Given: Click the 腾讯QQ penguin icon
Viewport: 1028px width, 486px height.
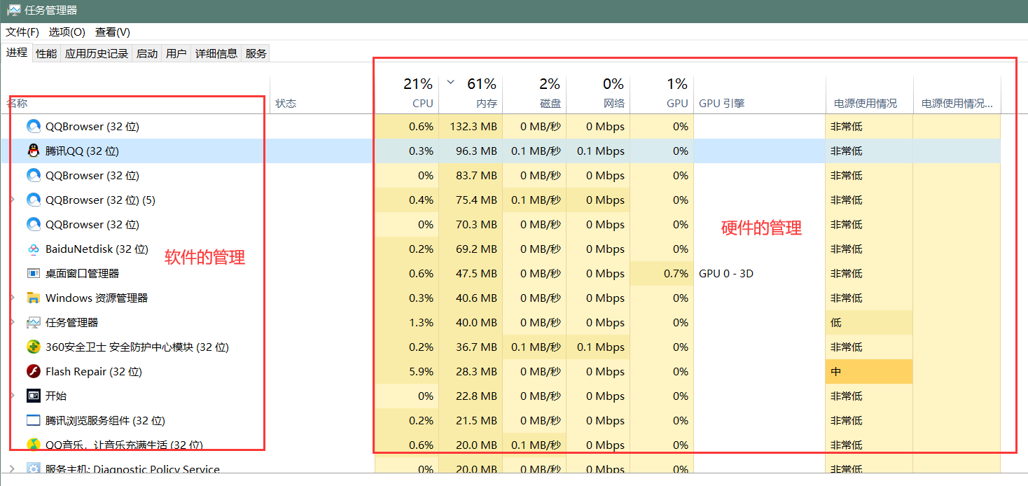Looking at the screenshot, I should 34,151.
